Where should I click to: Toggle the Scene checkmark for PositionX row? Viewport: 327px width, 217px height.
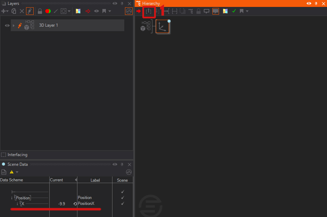tap(122, 204)
